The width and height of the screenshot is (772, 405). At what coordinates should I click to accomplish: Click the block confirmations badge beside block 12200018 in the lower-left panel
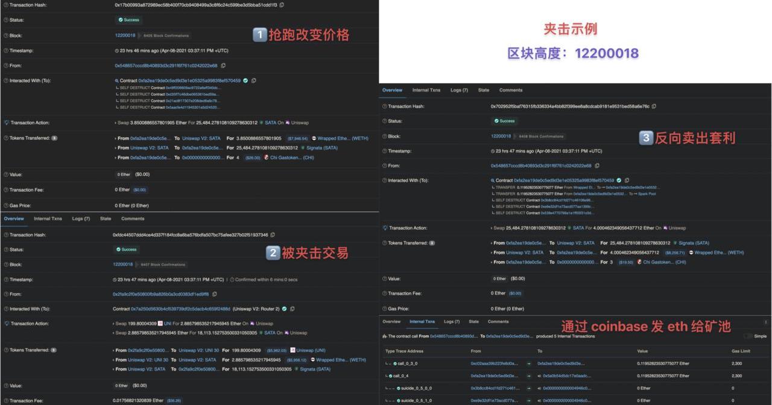pos(163,265)
